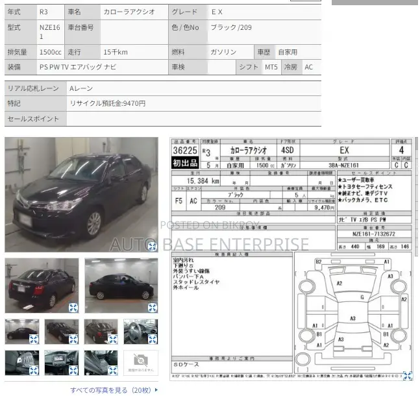This screenshot has height=396, width=420.
Task: Open the medium side-profile car photo
Action: coord(121,286)
